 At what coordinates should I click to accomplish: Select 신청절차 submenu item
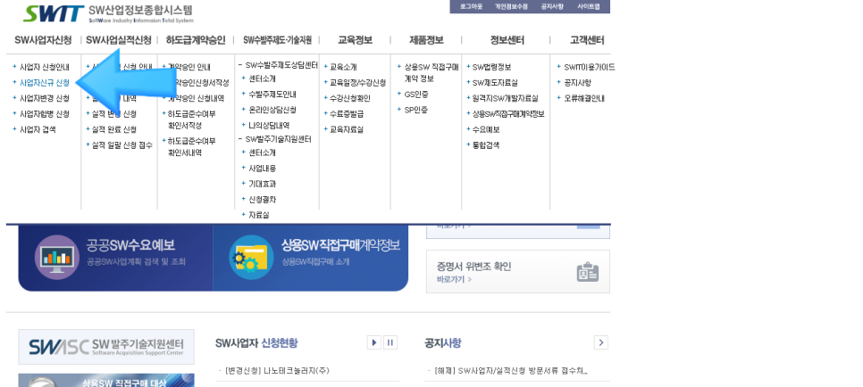coord(262,200)
